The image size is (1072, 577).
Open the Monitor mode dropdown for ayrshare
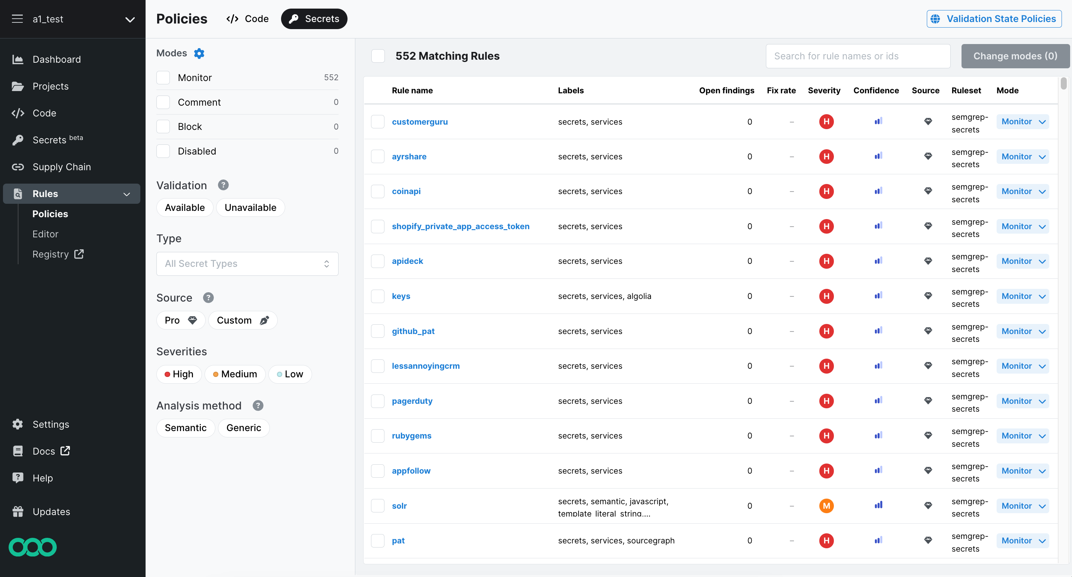tap(1023, 156)
